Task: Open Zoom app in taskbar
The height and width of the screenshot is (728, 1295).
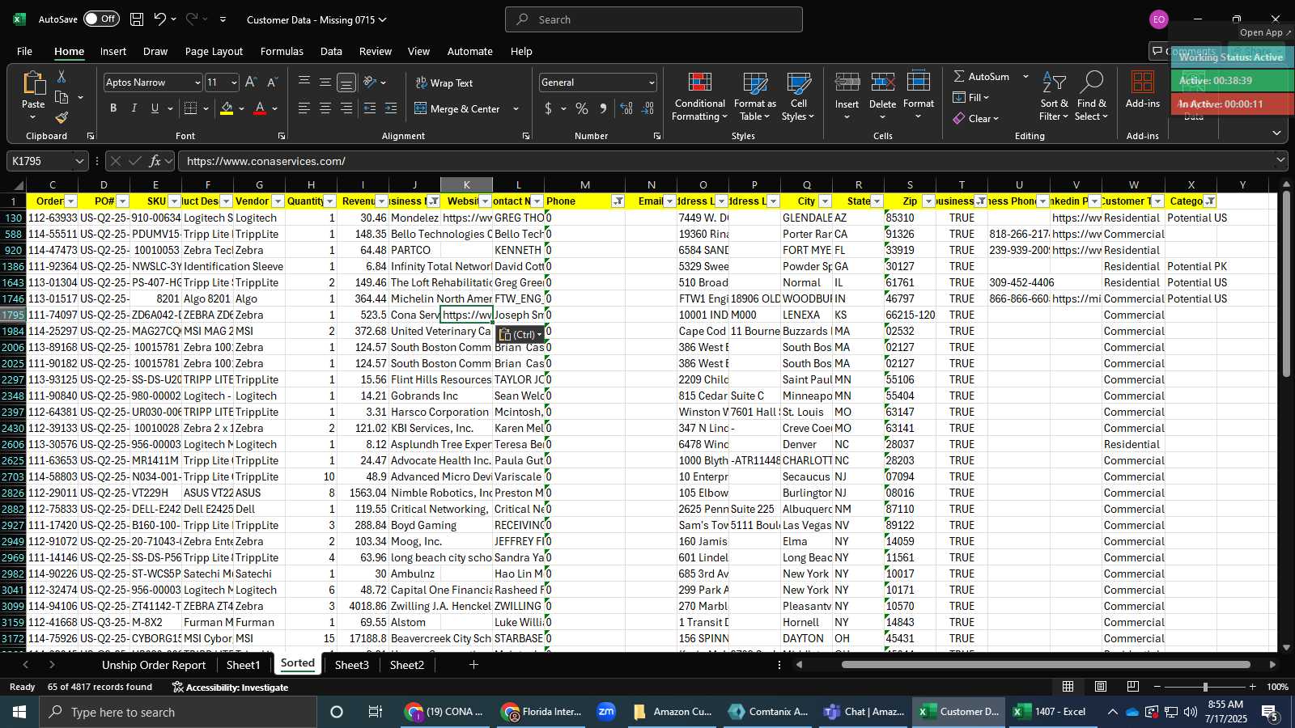Action: pos(606,712)
